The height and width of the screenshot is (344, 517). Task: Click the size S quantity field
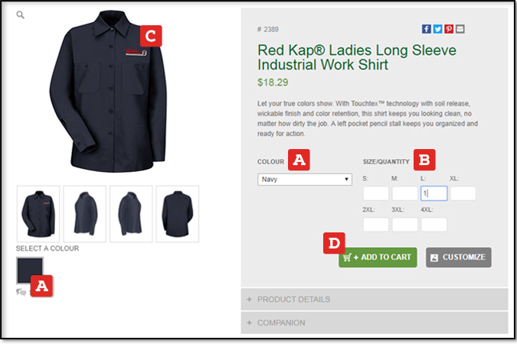[375, 193]
